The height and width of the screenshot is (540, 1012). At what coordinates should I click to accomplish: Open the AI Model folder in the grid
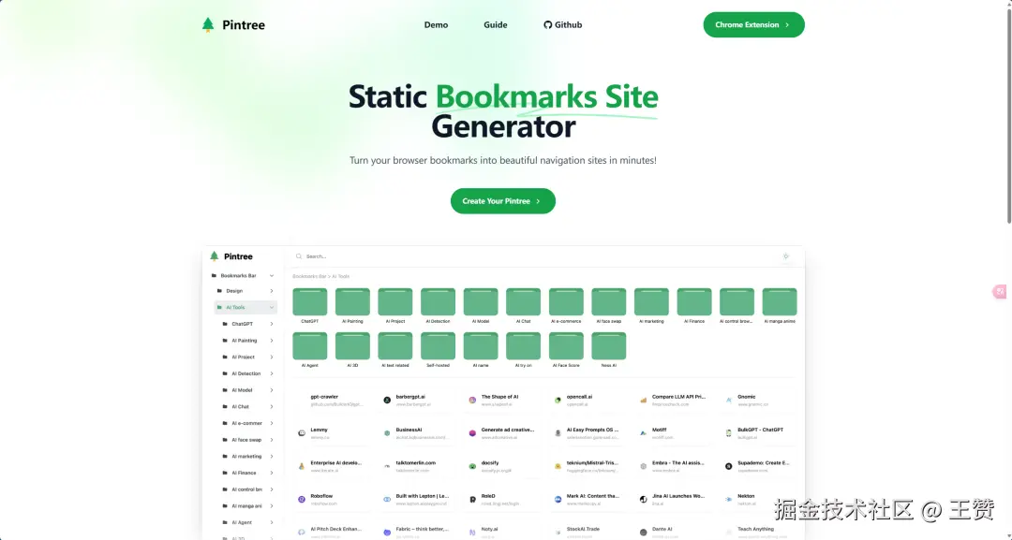481,301
